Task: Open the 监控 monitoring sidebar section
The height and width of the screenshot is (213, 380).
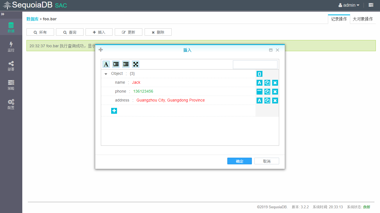Action: click(11, 46)
